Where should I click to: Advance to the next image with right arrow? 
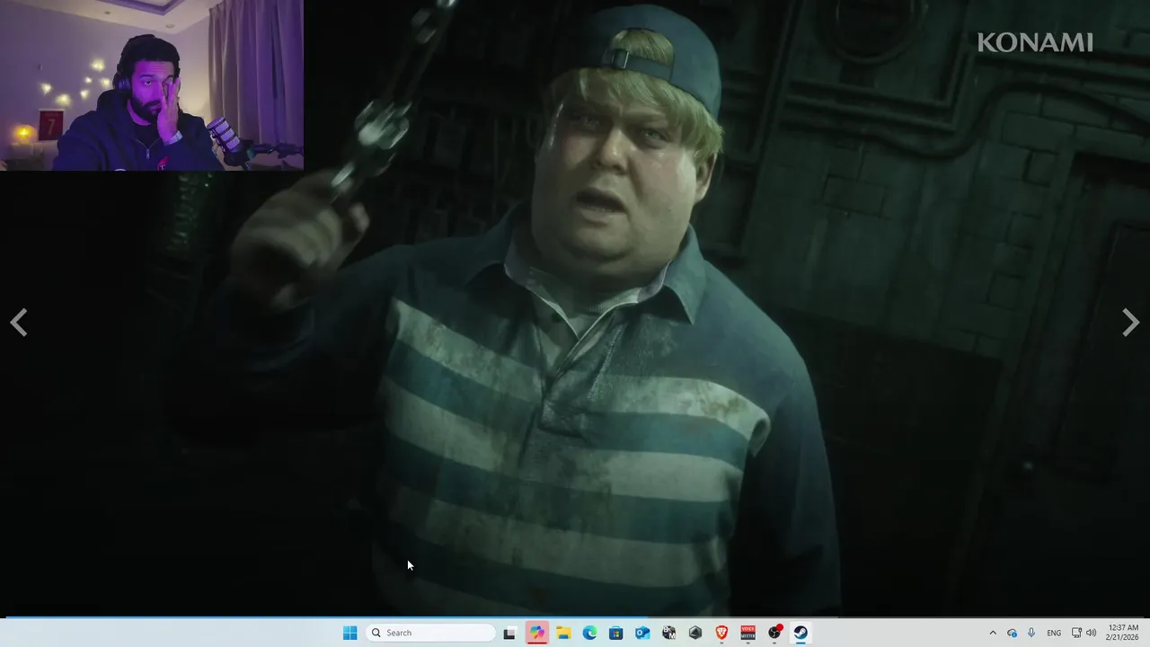click(x=1130, y=323)
